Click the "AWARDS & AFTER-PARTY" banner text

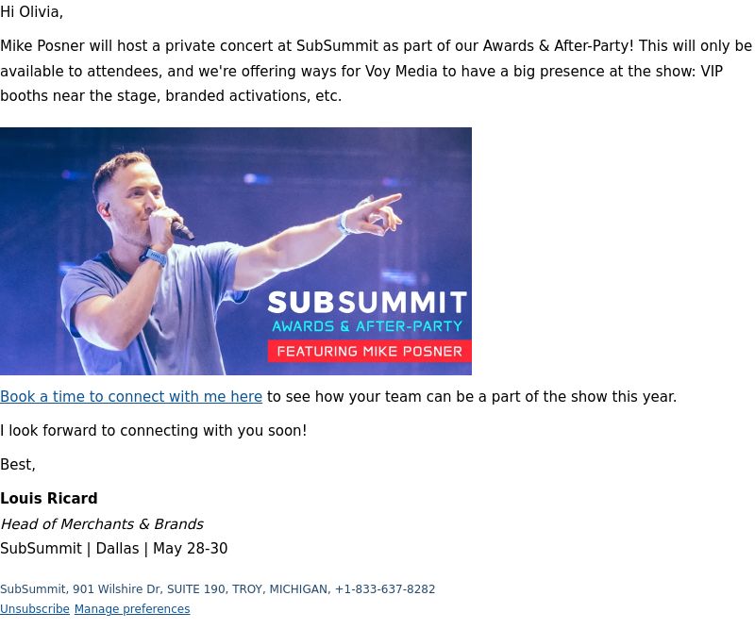(367, 326)
